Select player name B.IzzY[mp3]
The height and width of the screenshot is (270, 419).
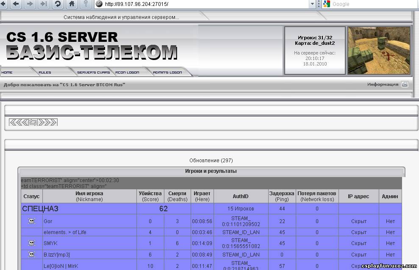[57, 255]
